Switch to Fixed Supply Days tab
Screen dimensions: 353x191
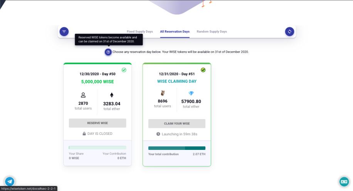(x=140, y=32)
